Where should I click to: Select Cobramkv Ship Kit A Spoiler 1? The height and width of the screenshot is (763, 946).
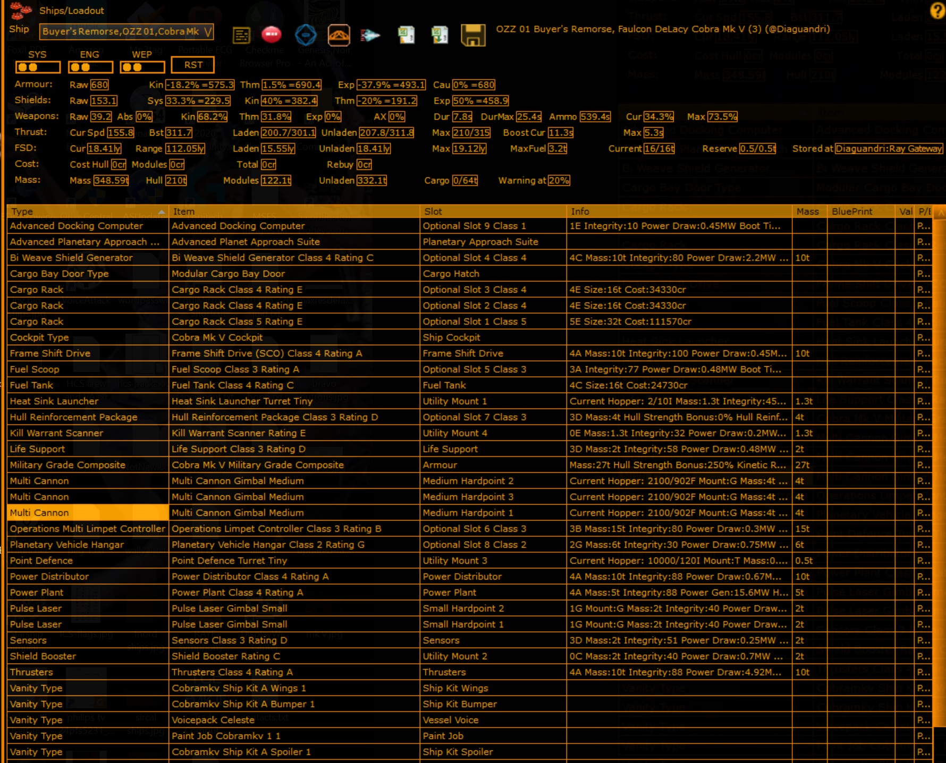pos(294,752)
